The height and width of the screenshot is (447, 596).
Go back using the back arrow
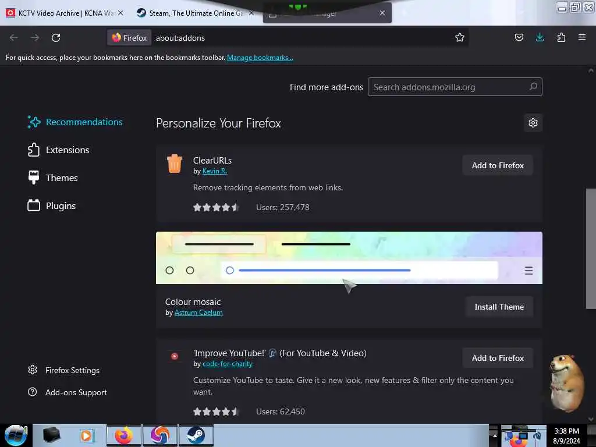[x=14, y=38]
